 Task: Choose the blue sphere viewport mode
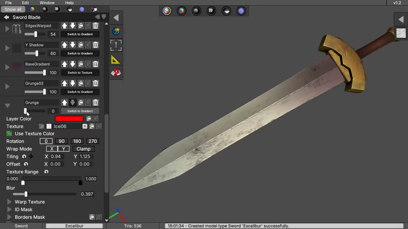pos(241,11)
